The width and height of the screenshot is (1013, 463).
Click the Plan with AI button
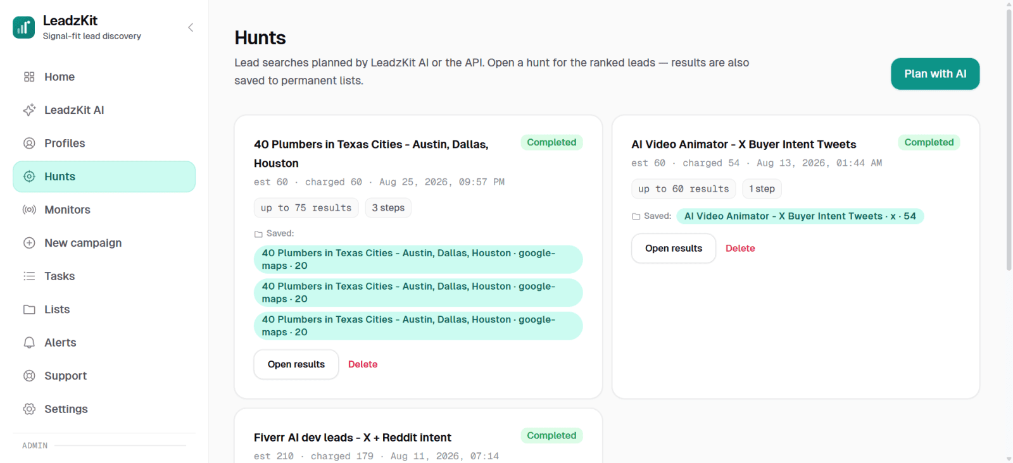(x=935, y=74)
